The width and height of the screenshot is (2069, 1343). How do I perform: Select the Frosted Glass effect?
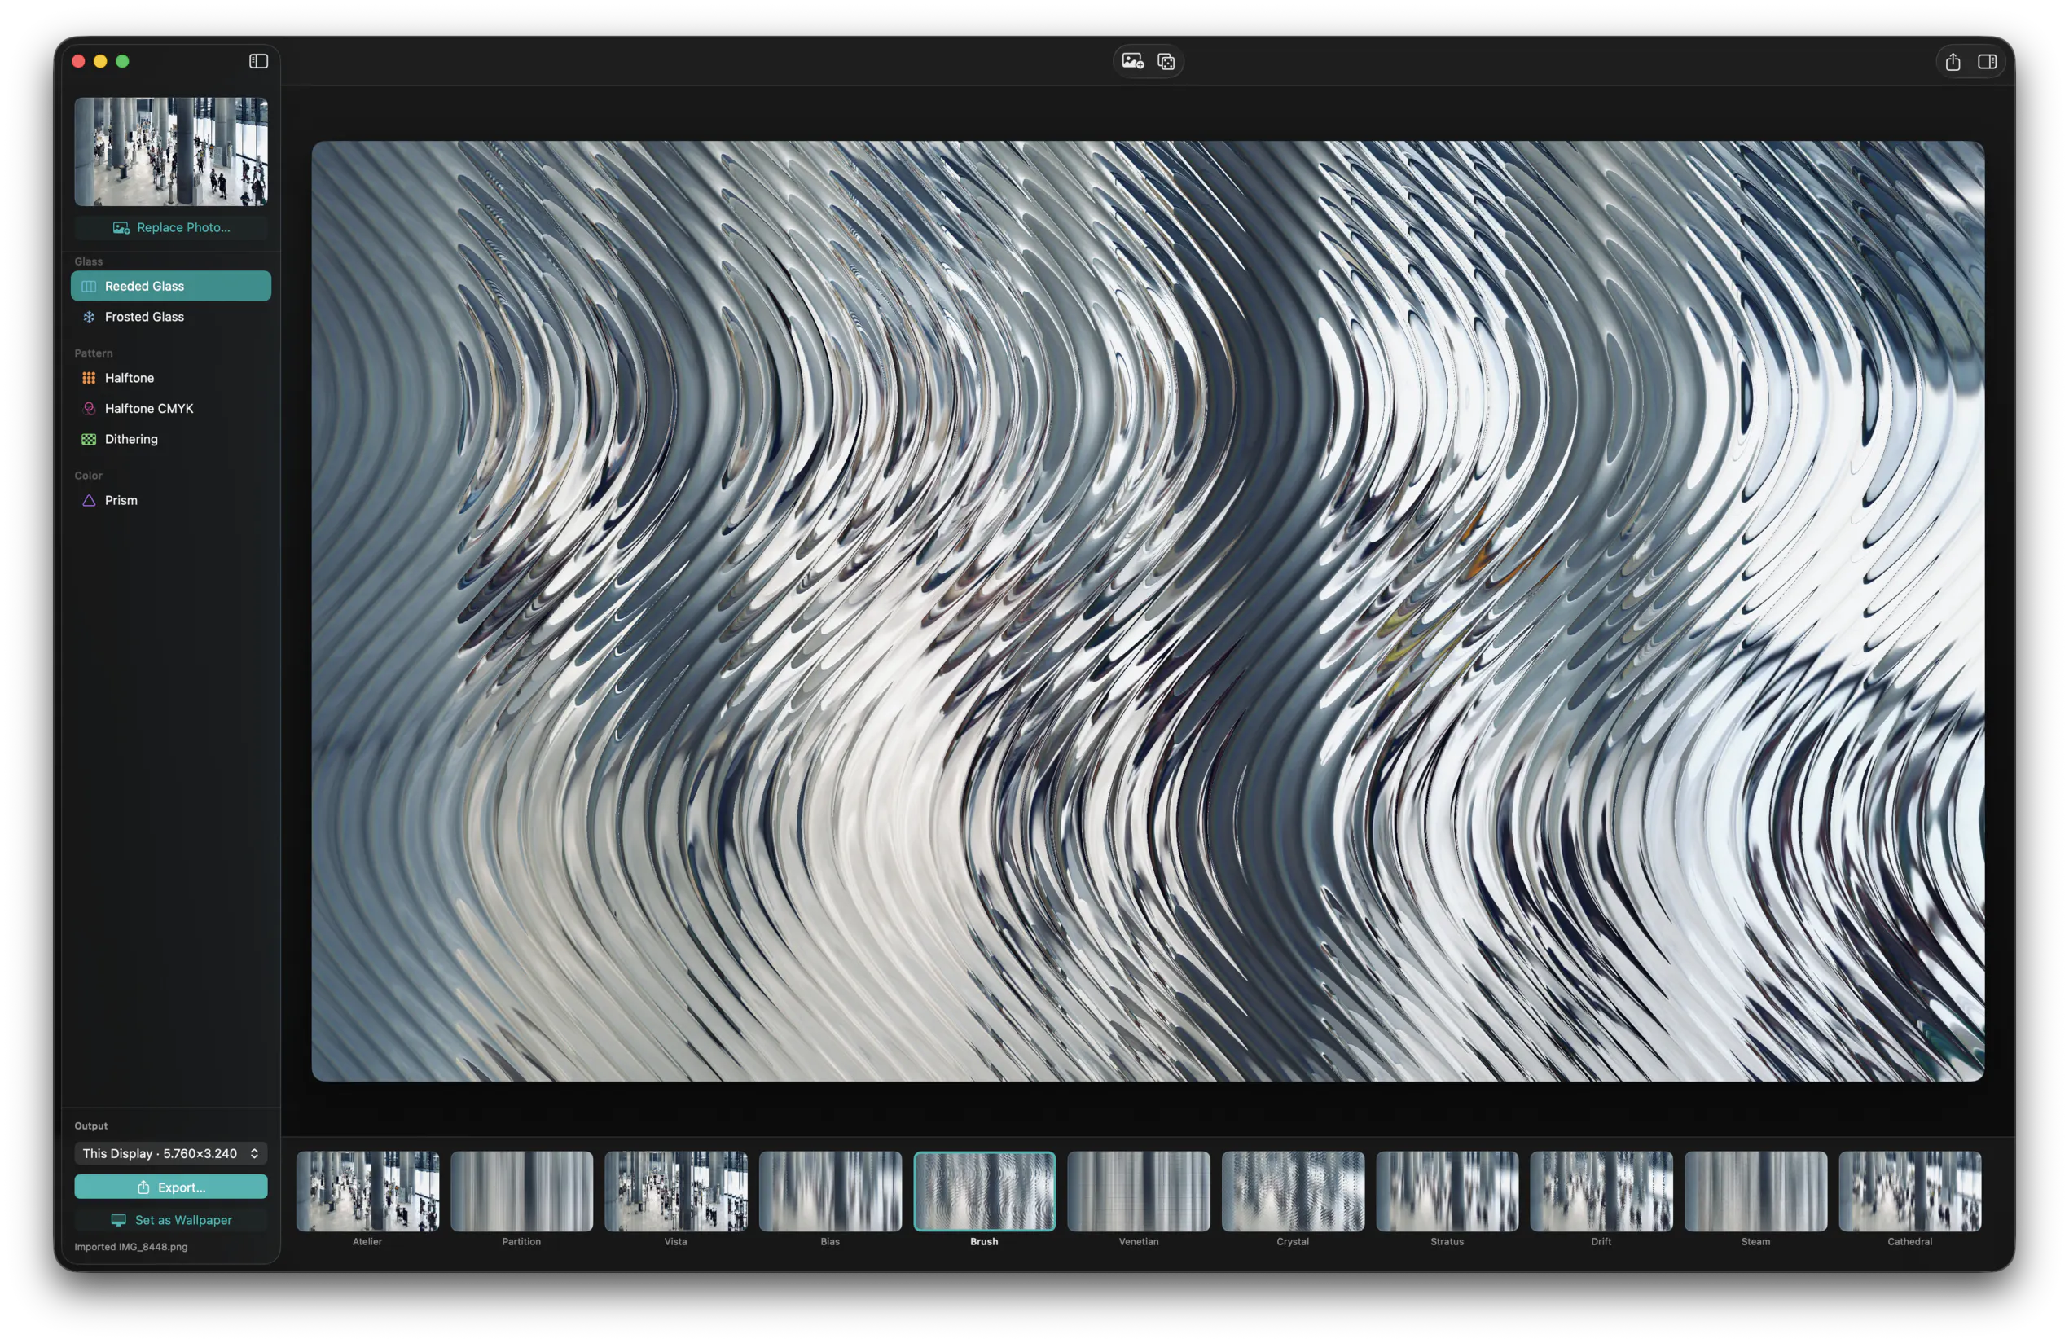pyautogui.click(x=170, y=317)
